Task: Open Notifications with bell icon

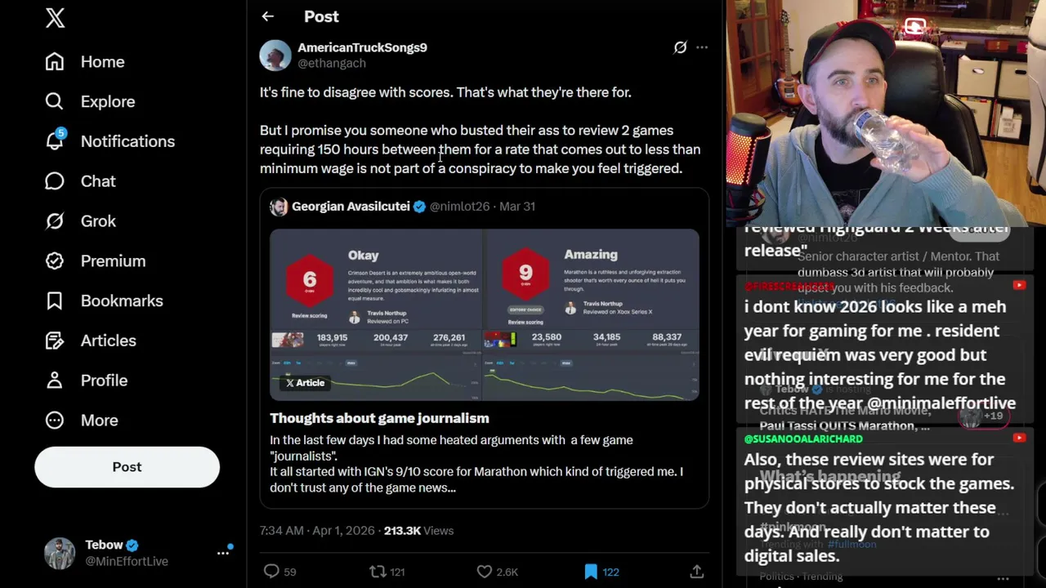Action: pyautogui.click(x=55, y=140)
